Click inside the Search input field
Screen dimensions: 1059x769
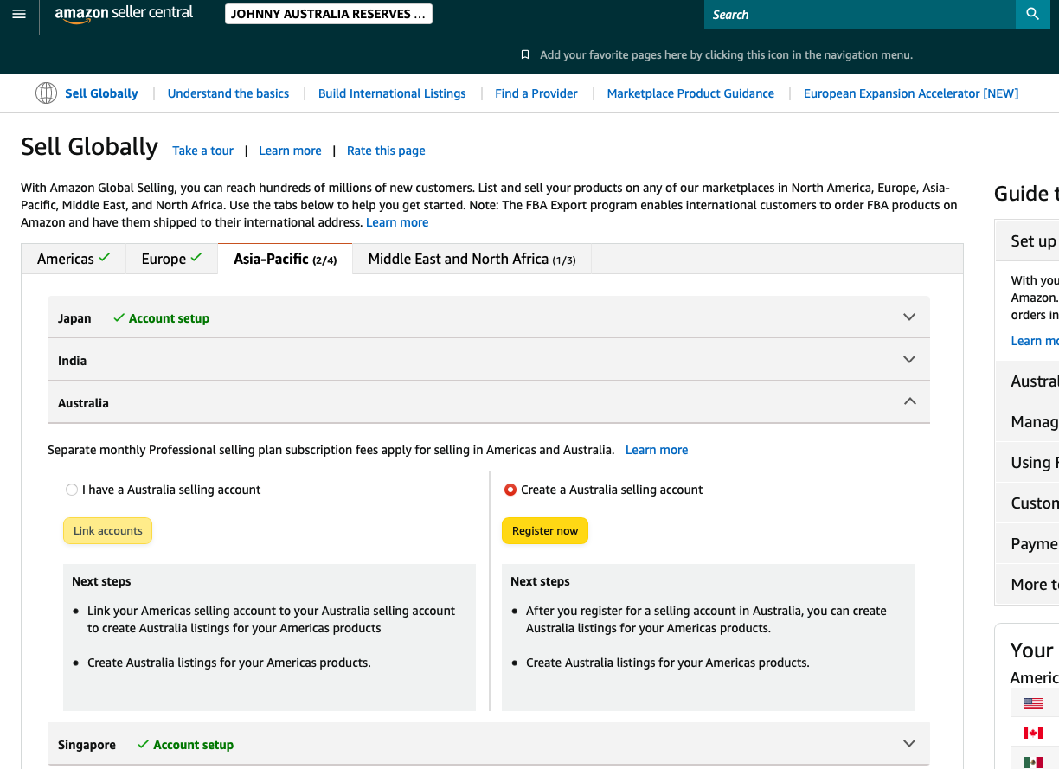click(x=860, y=14)
